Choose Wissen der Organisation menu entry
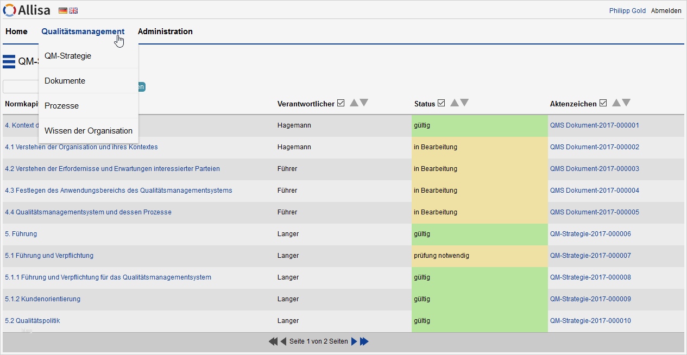687x355 pixels. [89, 131]
